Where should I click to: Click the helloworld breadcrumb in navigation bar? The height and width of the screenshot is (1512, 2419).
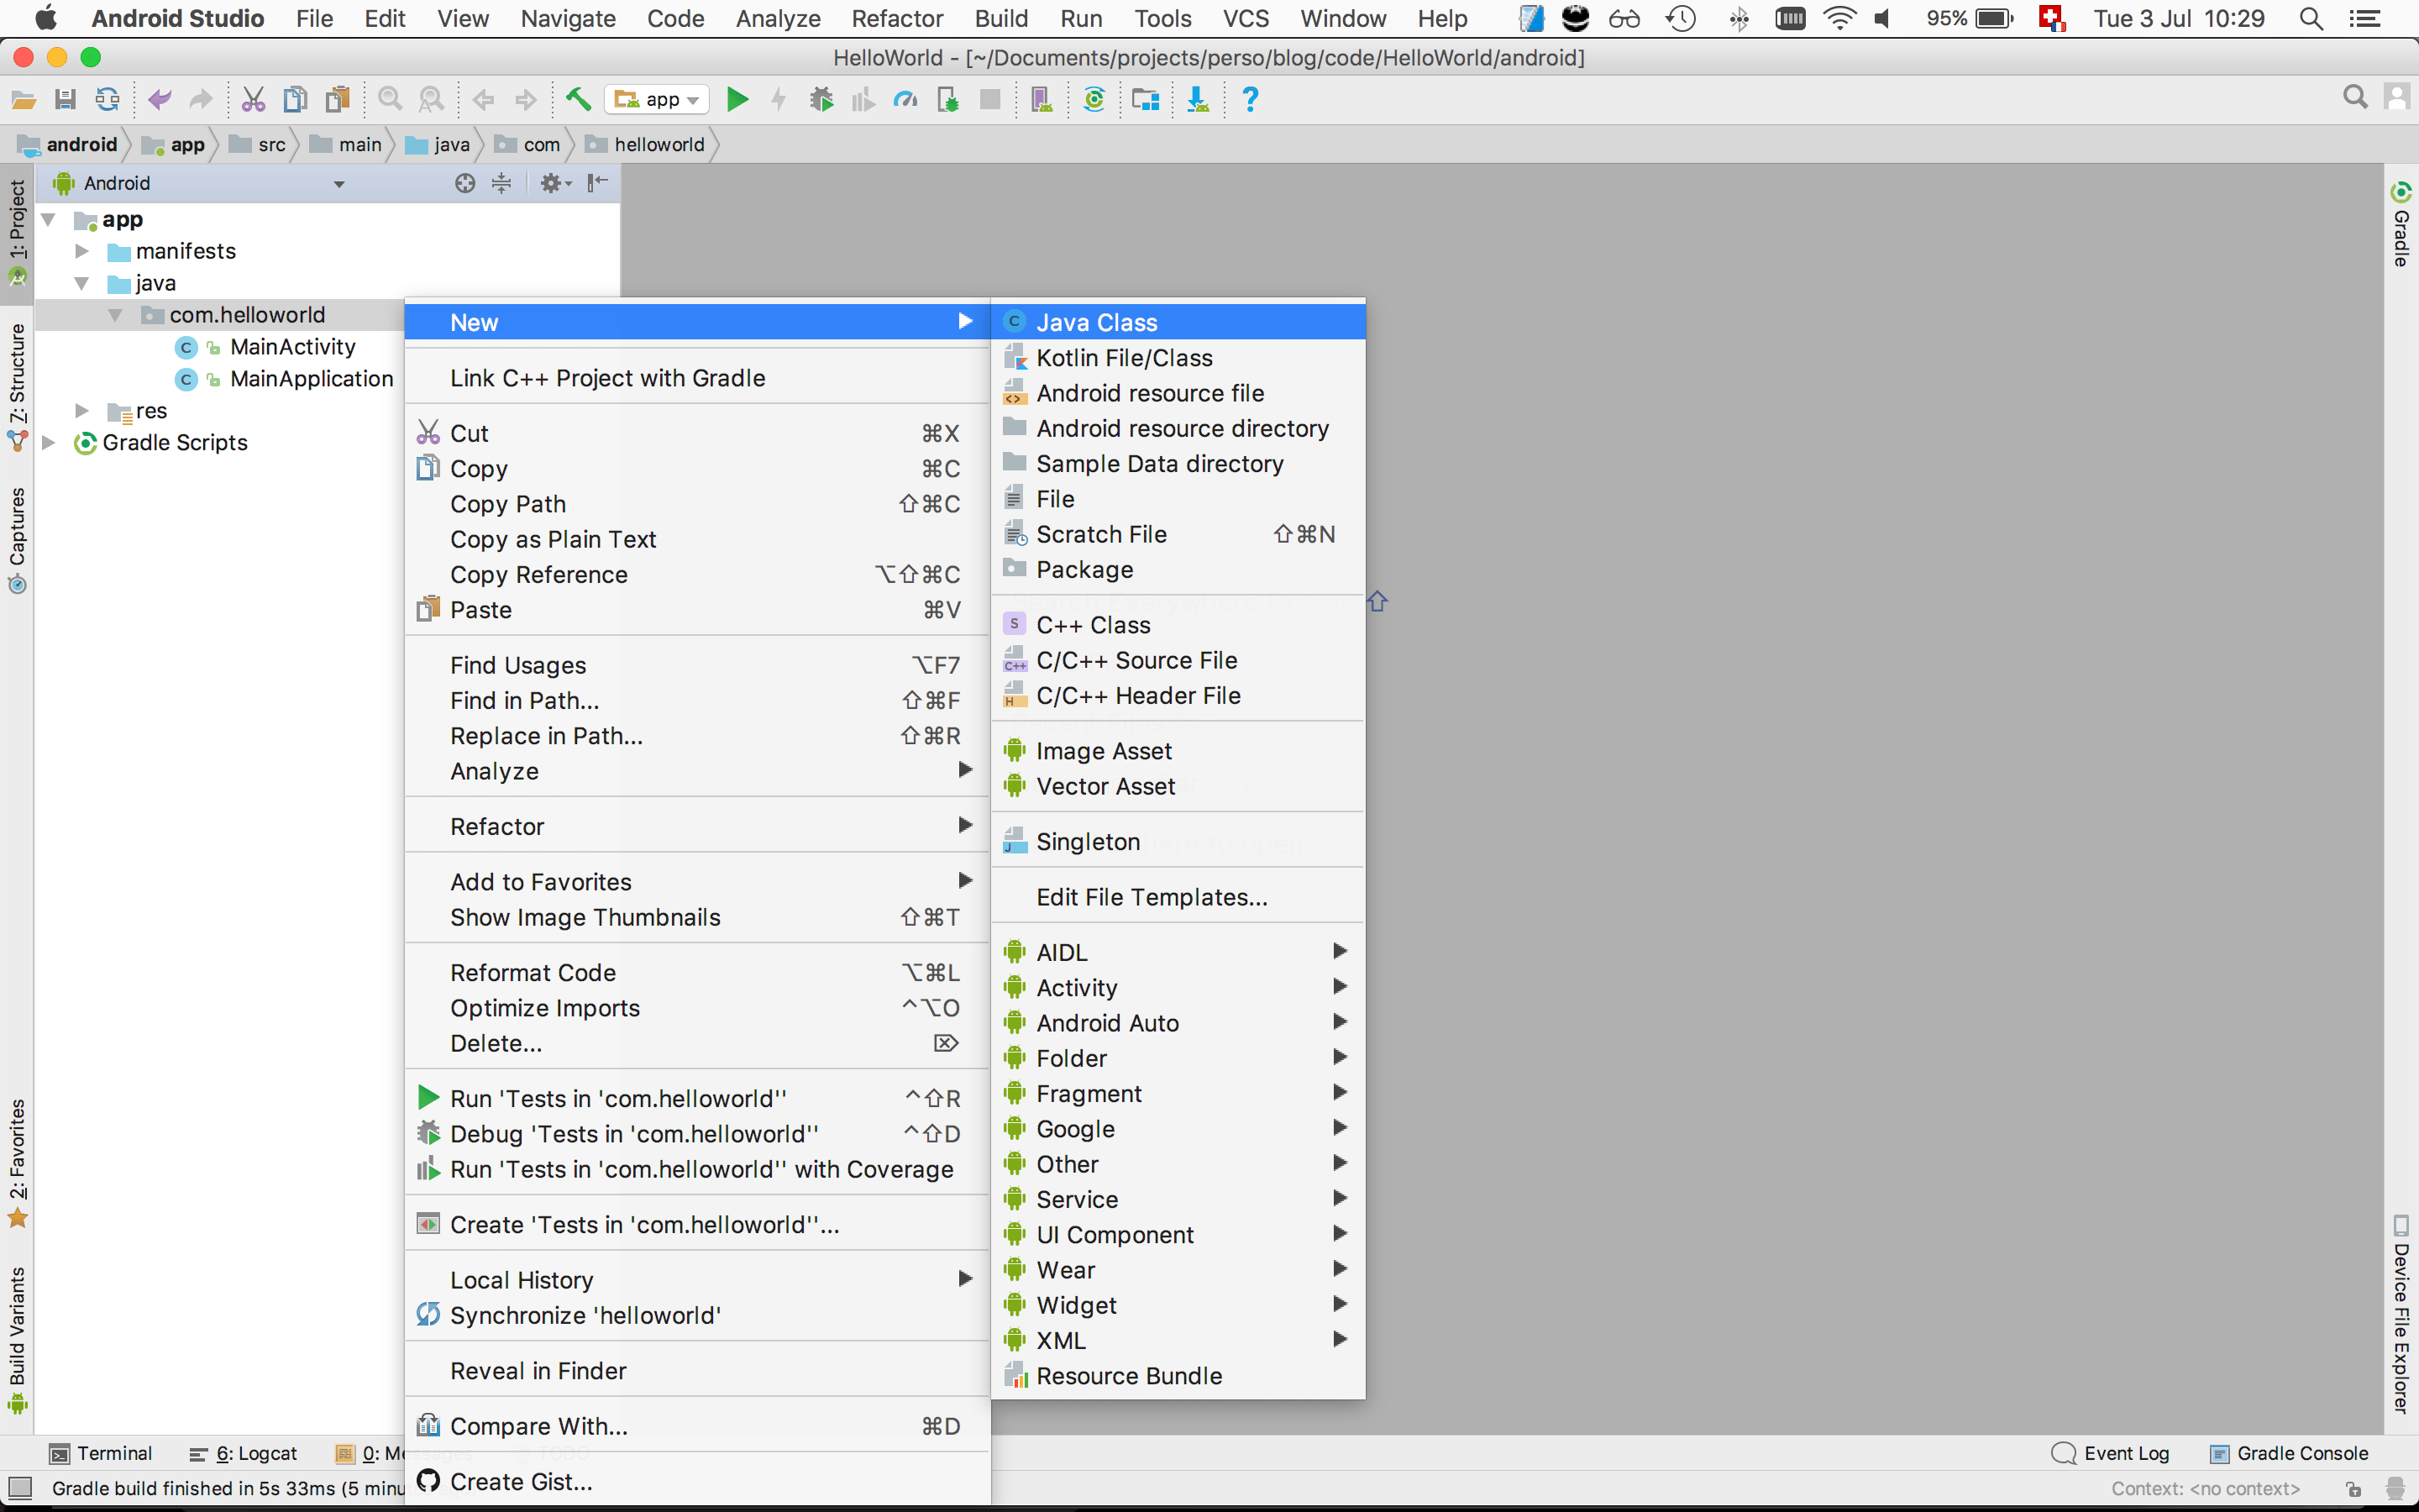coord(646,145)
